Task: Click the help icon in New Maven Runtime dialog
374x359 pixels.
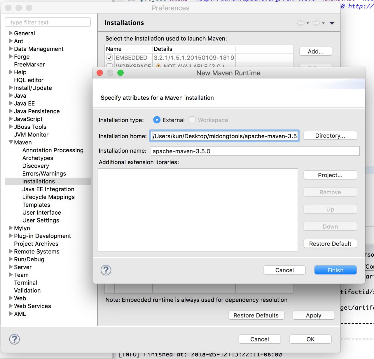Action: pos(106,270)
